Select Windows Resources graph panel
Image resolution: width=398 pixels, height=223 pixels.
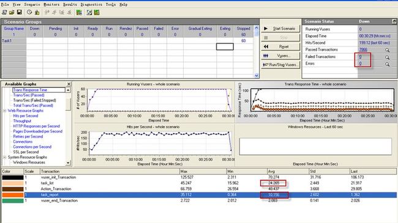pos(317,145)
